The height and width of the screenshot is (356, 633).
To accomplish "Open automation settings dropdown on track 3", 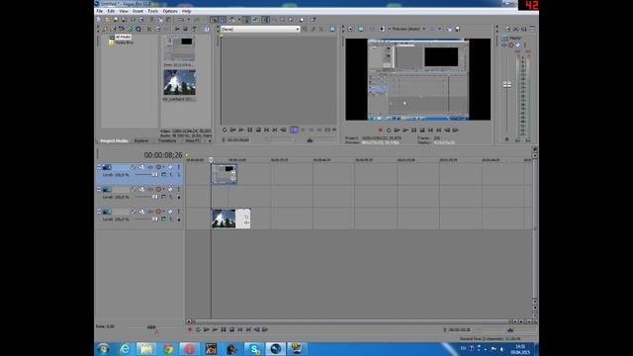I will 163,211.
